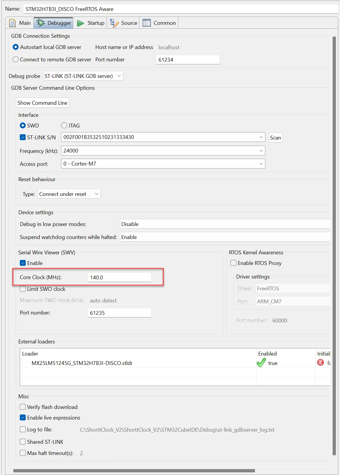
Task: Enable Limit SWO clock
Action: tap(23, 289)
